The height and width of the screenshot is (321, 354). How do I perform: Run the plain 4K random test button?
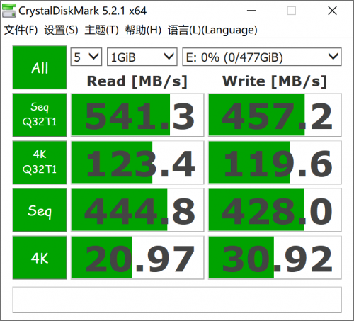40,258
